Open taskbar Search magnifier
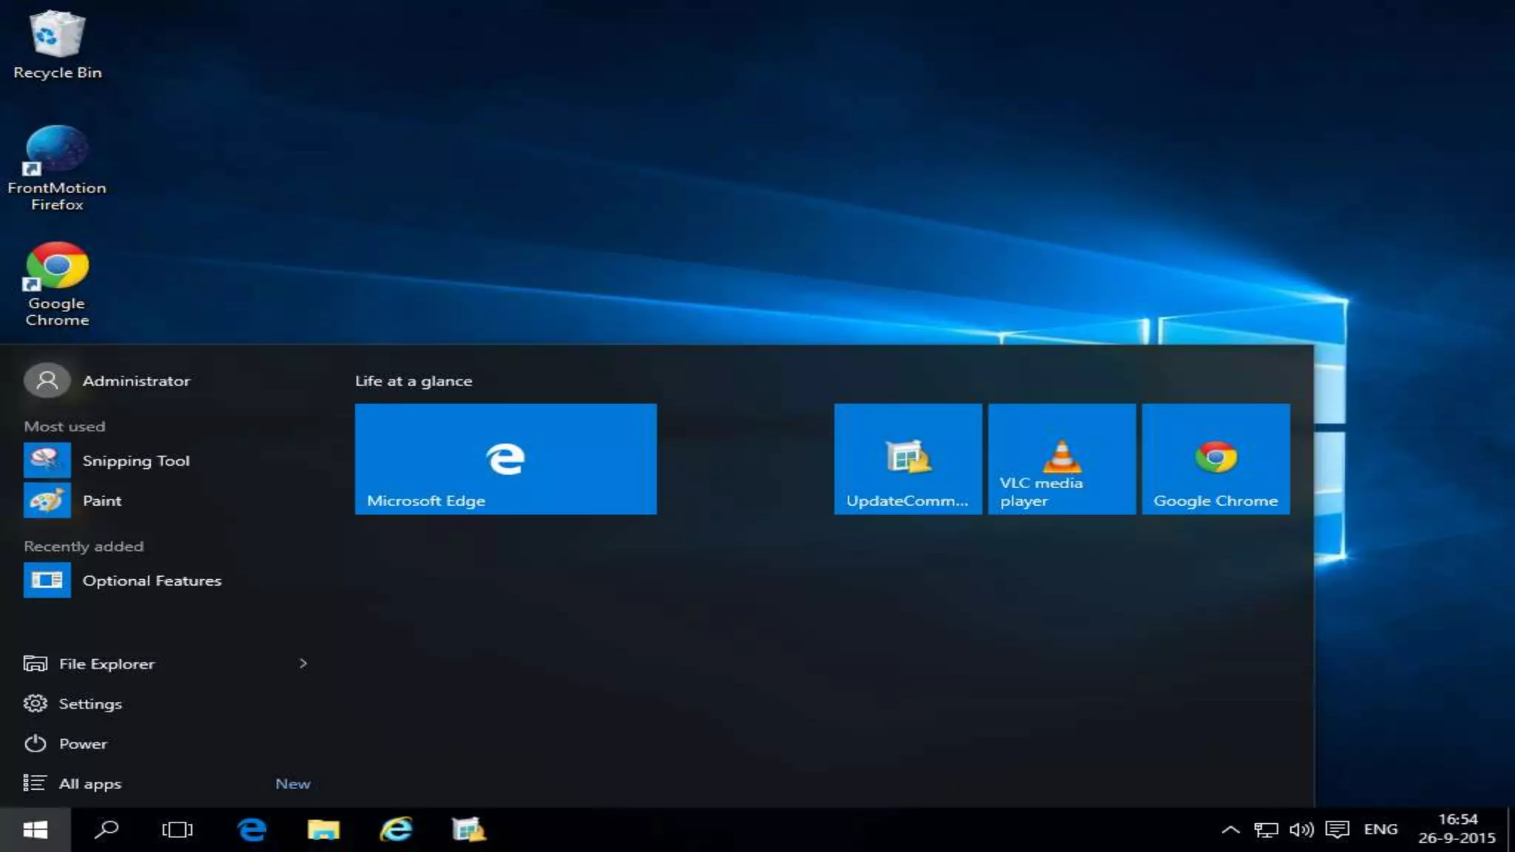This screenshot has height=852, width=1515. 107,830
